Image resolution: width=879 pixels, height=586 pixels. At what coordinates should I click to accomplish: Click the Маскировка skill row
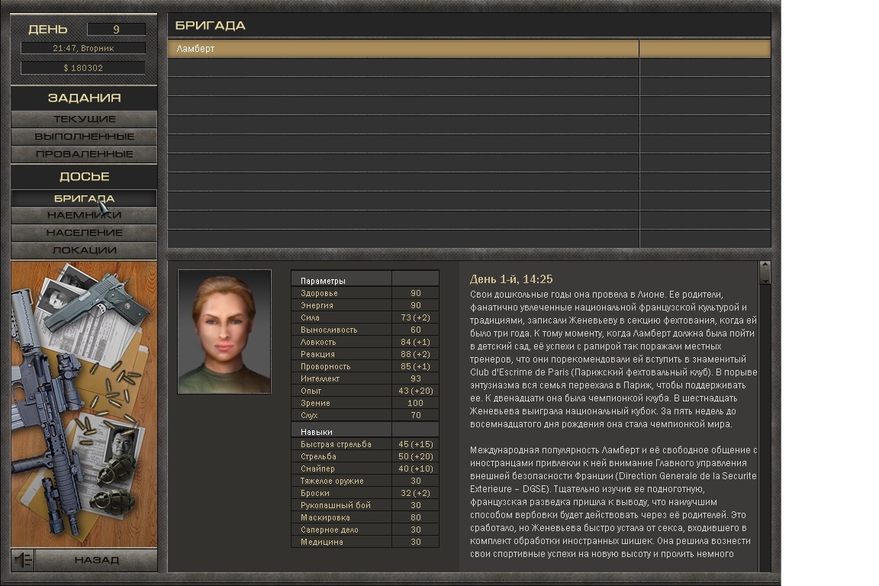click(365, 517)
